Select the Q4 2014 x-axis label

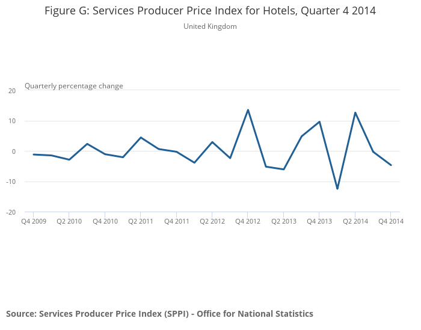point(390,222)
